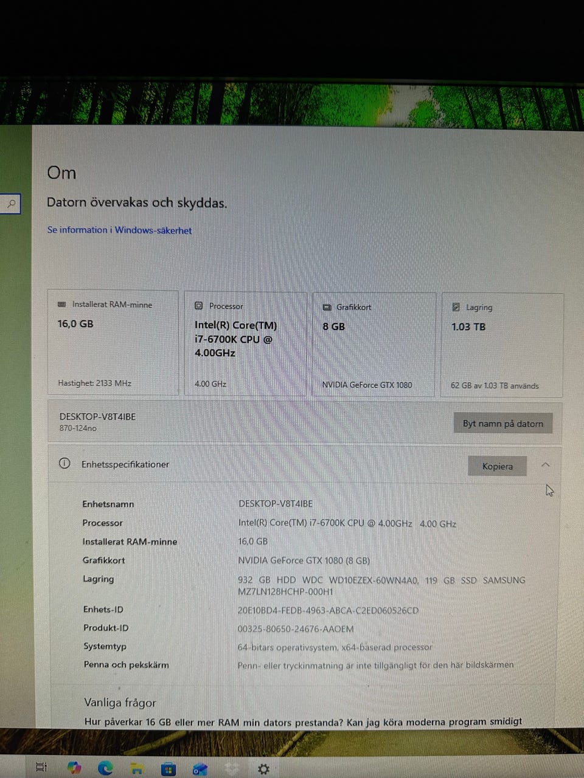Click the Processor row value in specifications
Image resolution: width=584 pixels, height=778 pixels.
click(347, 523)
